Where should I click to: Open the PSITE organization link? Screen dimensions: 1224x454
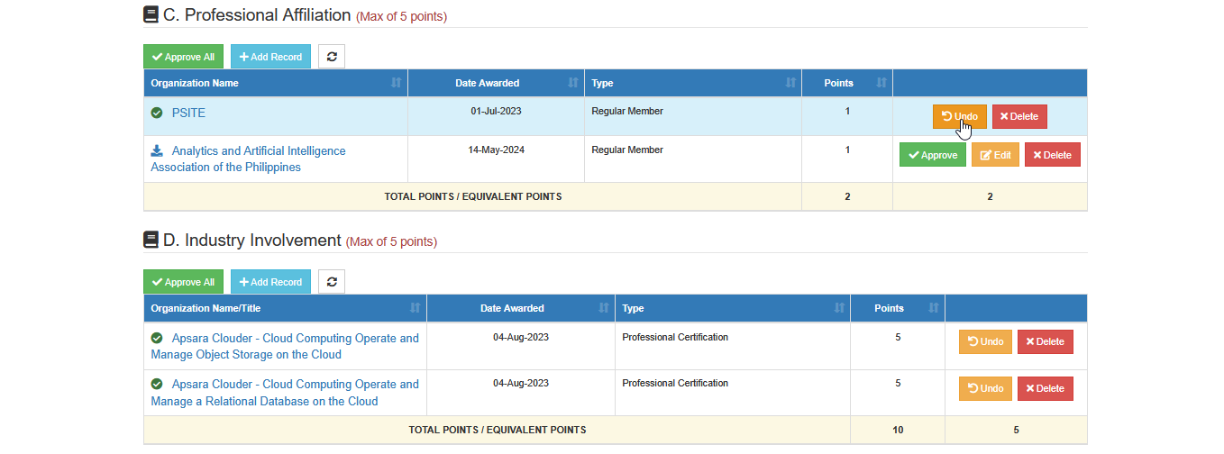188,113
